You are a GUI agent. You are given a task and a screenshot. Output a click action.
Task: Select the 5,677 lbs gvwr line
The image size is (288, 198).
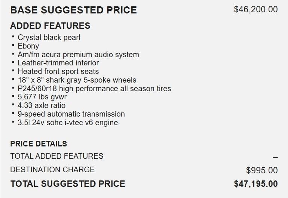[42, 97]
